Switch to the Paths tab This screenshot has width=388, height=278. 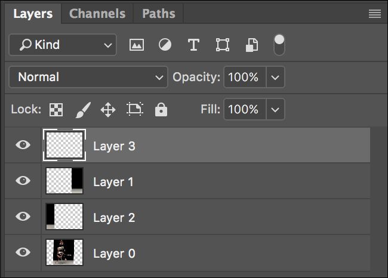[x=159, y=14]
